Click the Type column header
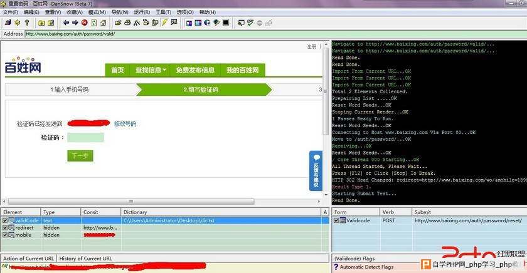 (x=61, y=212)
